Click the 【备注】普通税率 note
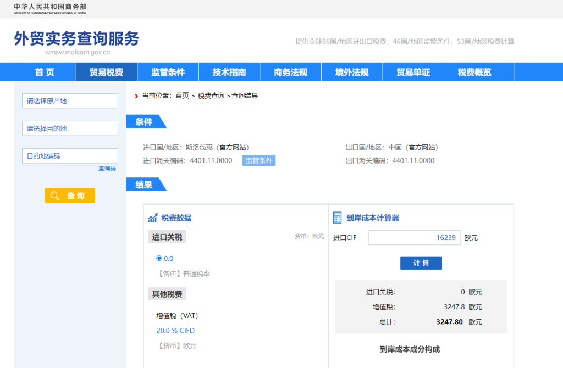This screenshot has height=368, width=563. point(183,274)
